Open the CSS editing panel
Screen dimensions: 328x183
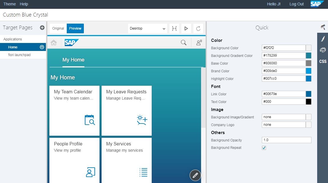322,61
